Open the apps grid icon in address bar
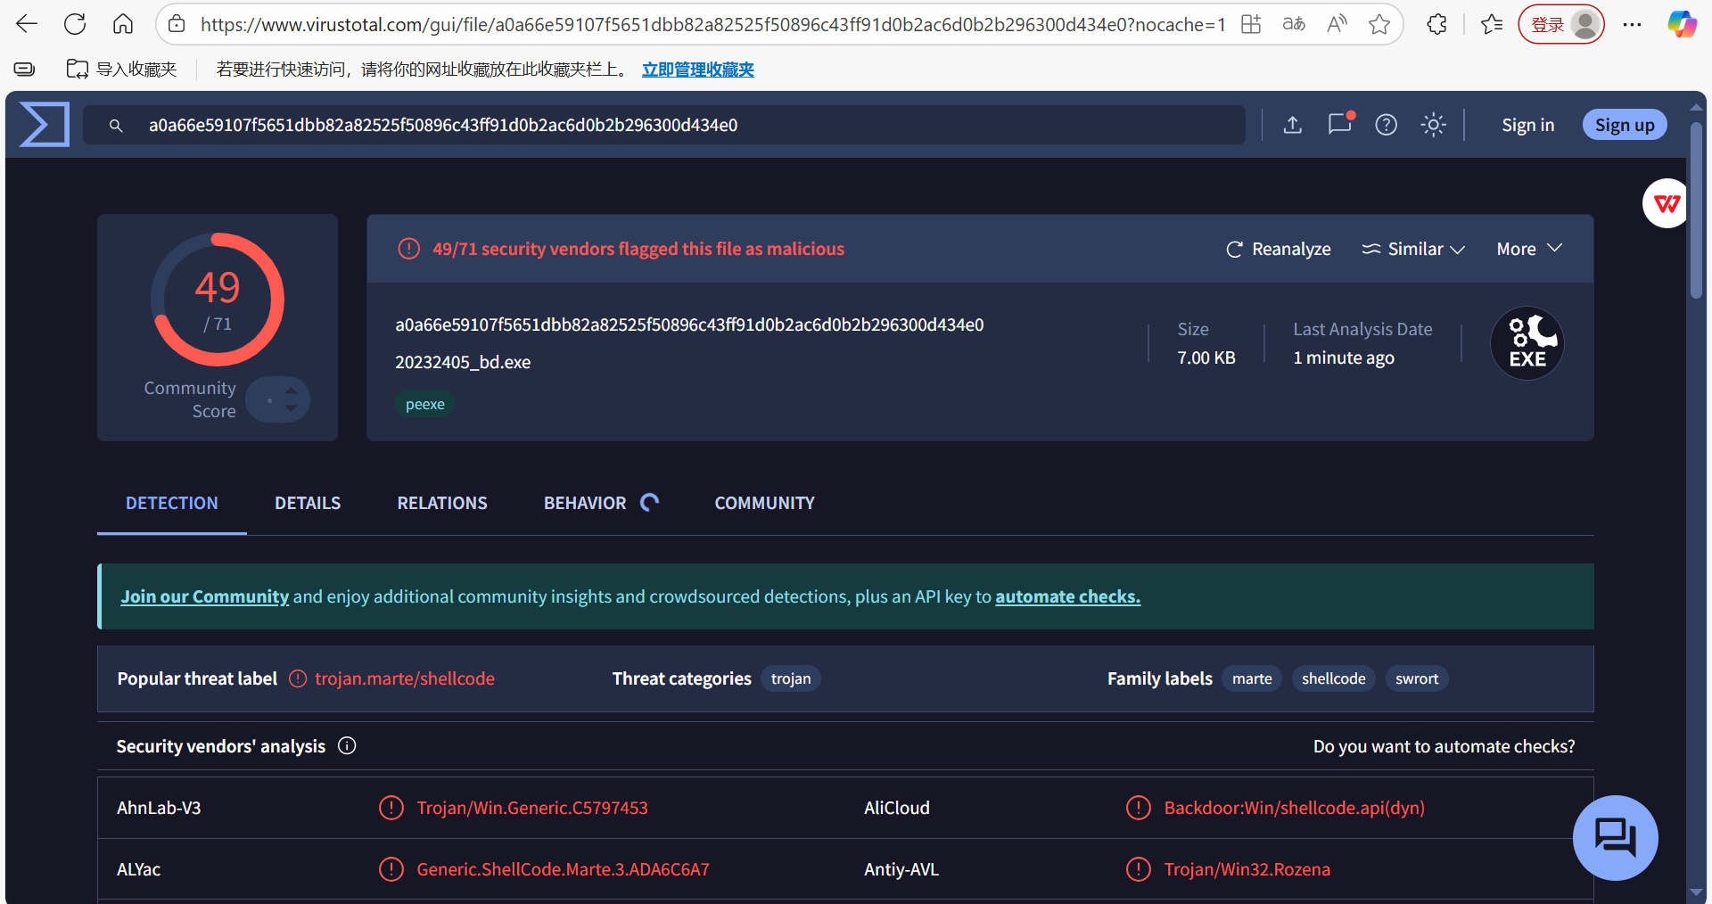This screenshot has width=1712, height=904. (1251, 24)
